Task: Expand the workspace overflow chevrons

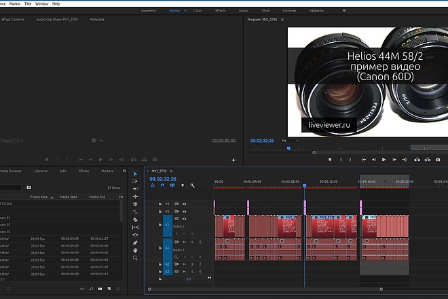Action: tap(343, 11)
